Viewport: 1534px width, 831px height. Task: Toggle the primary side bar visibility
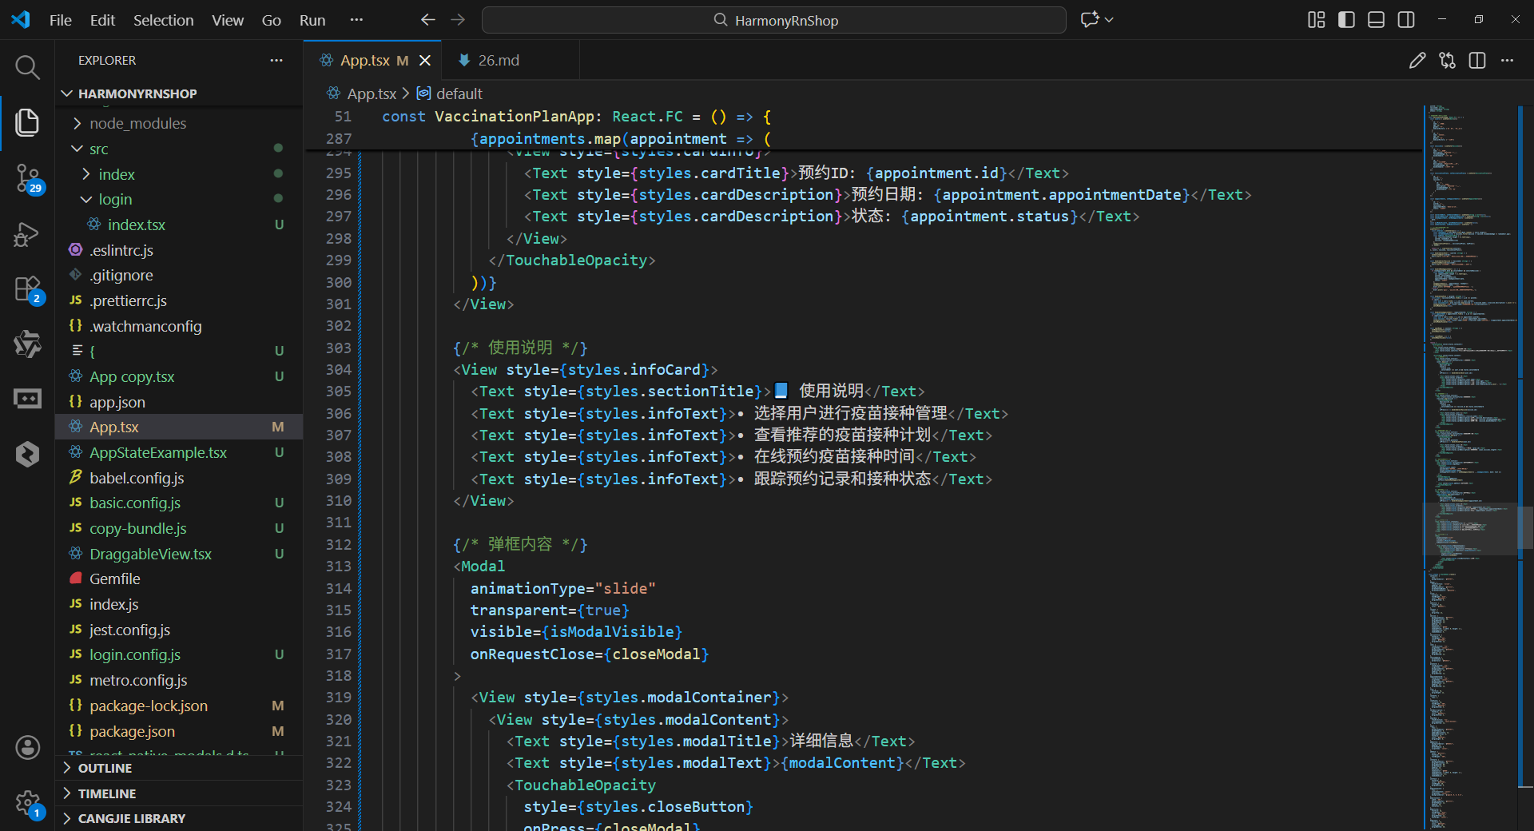pos(1346,20)
